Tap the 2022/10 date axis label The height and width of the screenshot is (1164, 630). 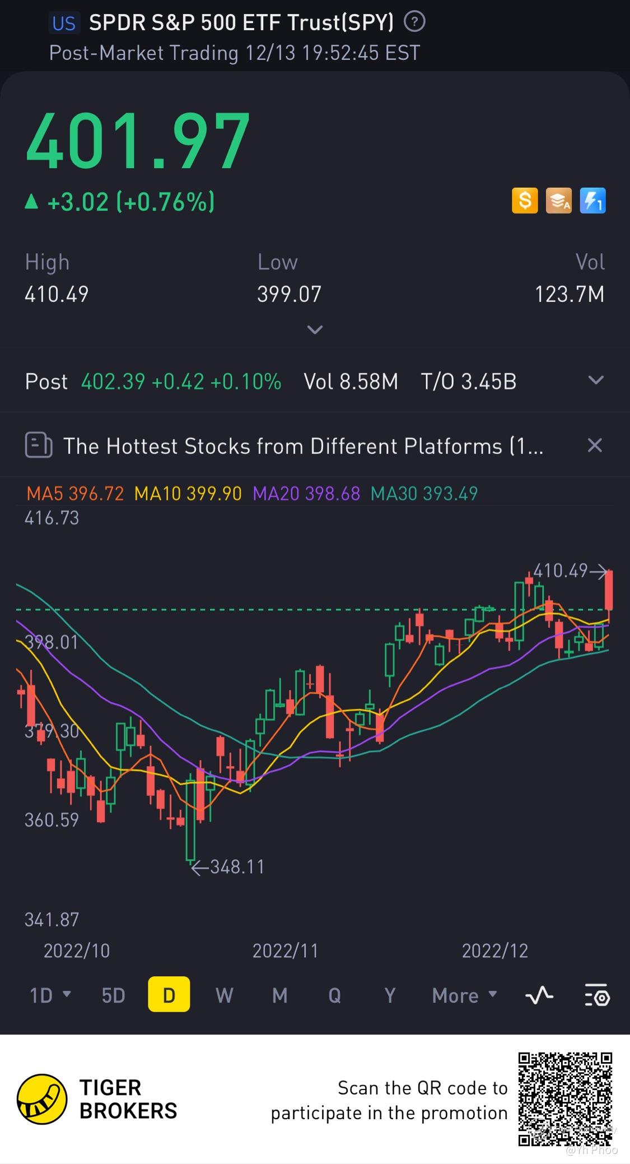click(x=77, y=951)
